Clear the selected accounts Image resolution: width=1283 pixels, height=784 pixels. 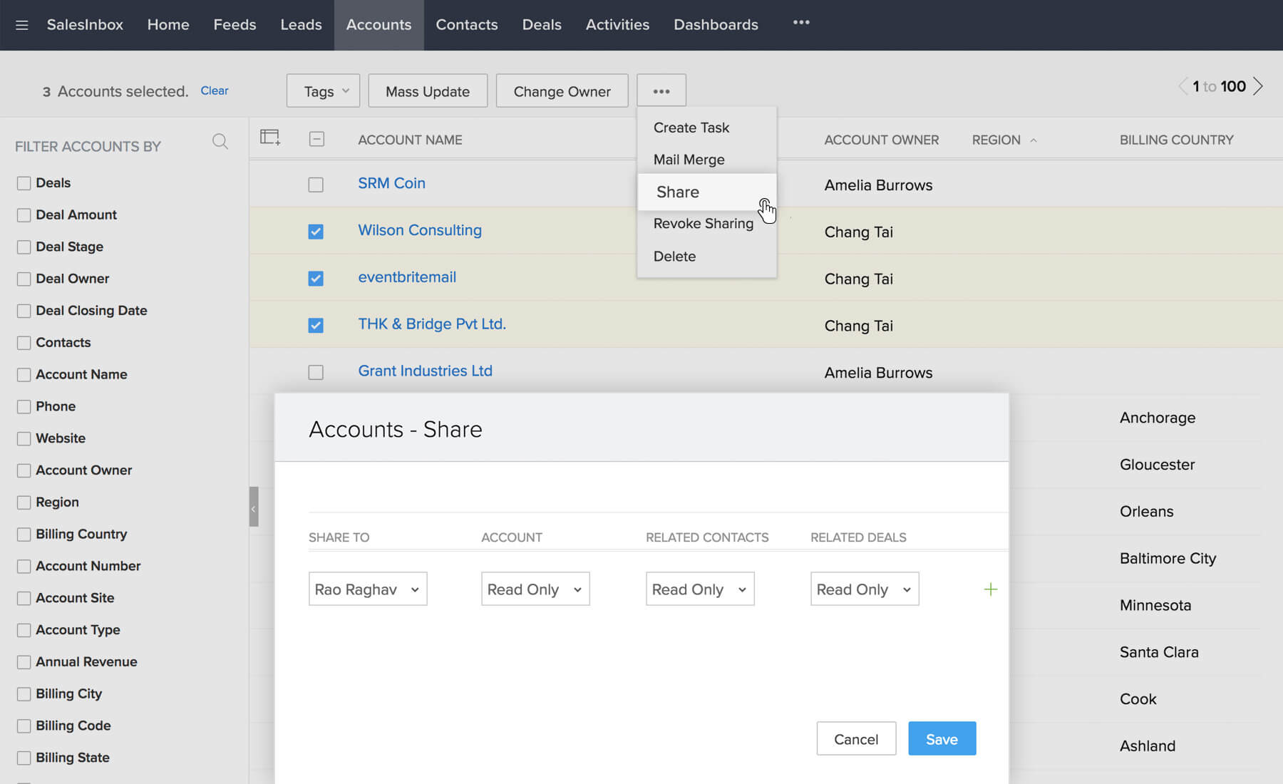(215, 91)
